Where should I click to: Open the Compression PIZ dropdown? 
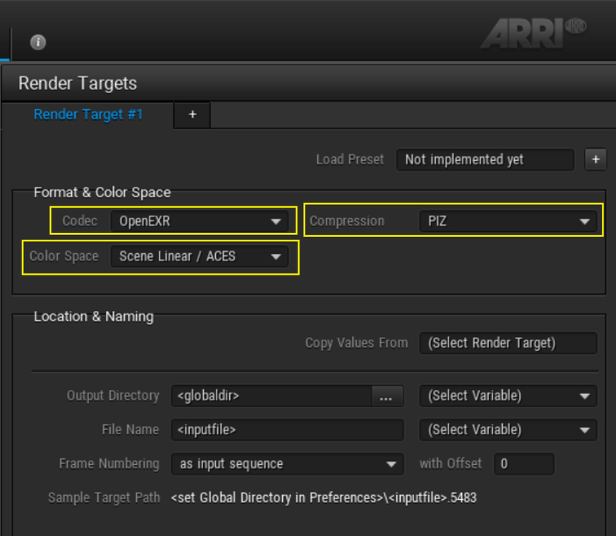508,221
